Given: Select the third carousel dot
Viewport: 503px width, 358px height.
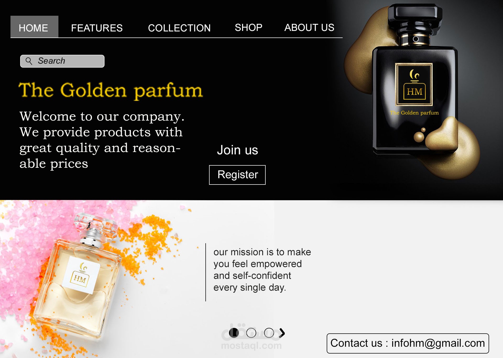Looking at the screenshot, I should click(269, 333).
